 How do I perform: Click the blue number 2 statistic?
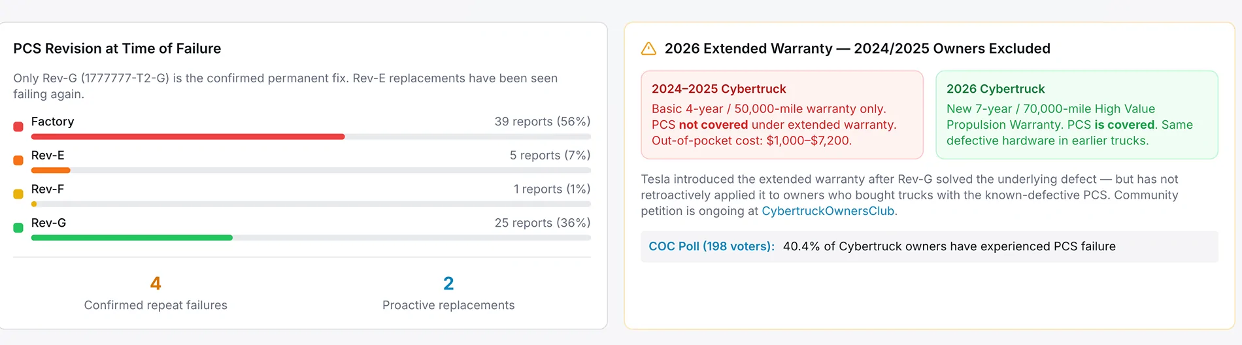[448, 284]
